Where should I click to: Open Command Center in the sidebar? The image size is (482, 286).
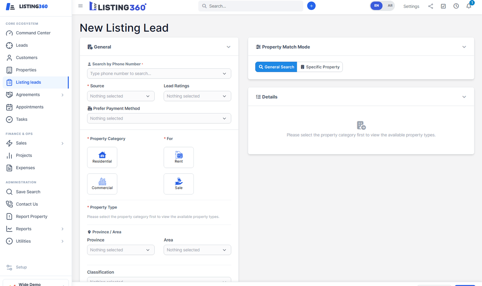point(36,33)
